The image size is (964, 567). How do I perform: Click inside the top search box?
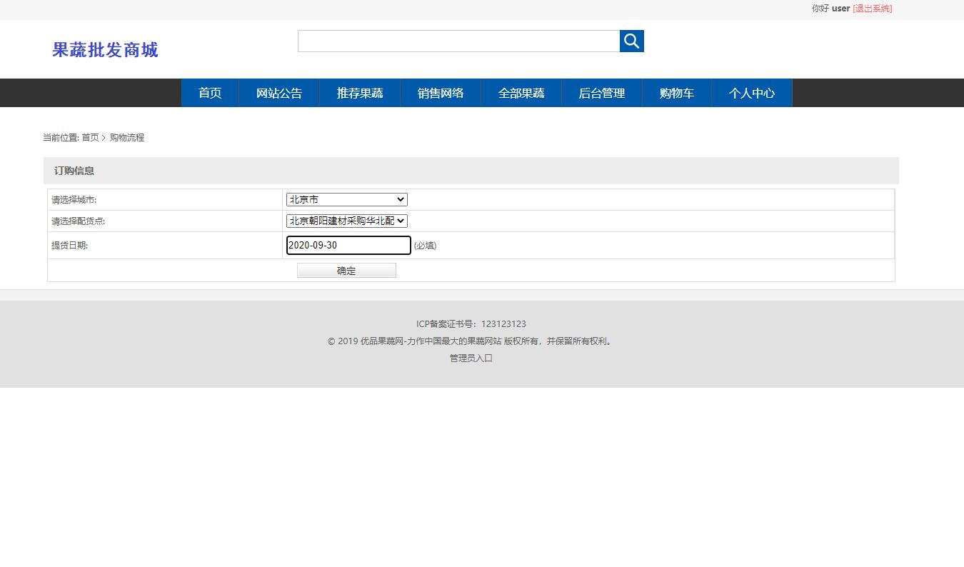pyautogui.click(x=458, y=41)
